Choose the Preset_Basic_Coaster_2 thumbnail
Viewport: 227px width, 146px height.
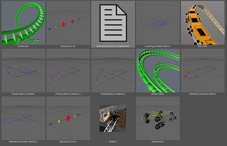(x=68, y=70)
